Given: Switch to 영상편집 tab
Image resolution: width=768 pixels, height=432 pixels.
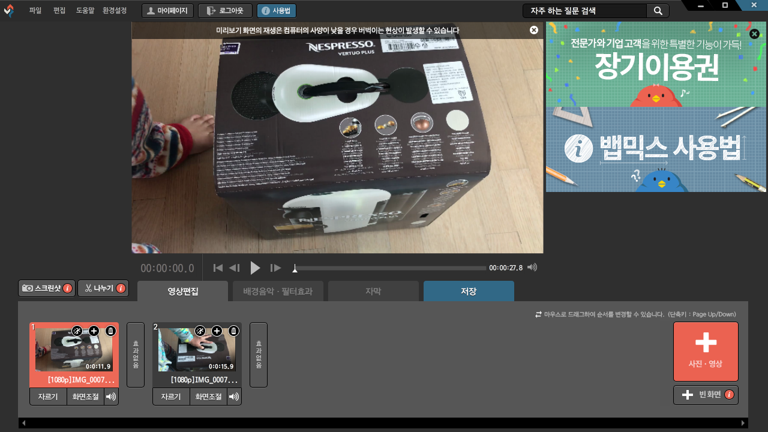Looking at the screenshot, I should pyautogui.click(x=182, y=292).
